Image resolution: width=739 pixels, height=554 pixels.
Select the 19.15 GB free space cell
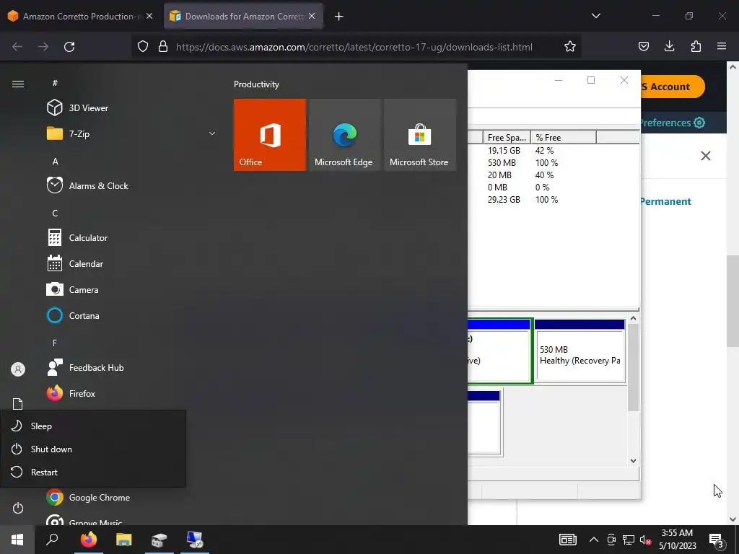(x=504, y=150)
